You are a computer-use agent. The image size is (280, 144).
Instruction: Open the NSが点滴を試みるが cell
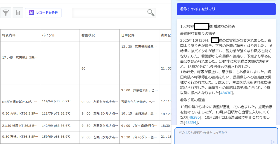coord(20,101)
